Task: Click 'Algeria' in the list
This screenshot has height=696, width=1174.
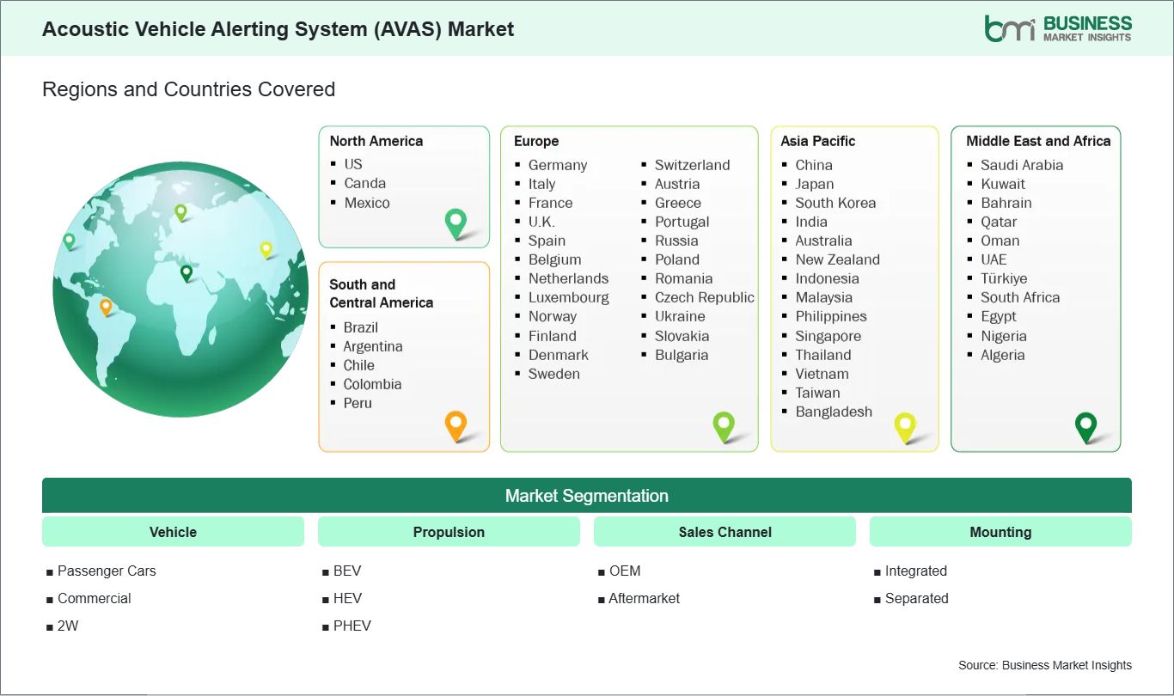Action: (1003, 355)
